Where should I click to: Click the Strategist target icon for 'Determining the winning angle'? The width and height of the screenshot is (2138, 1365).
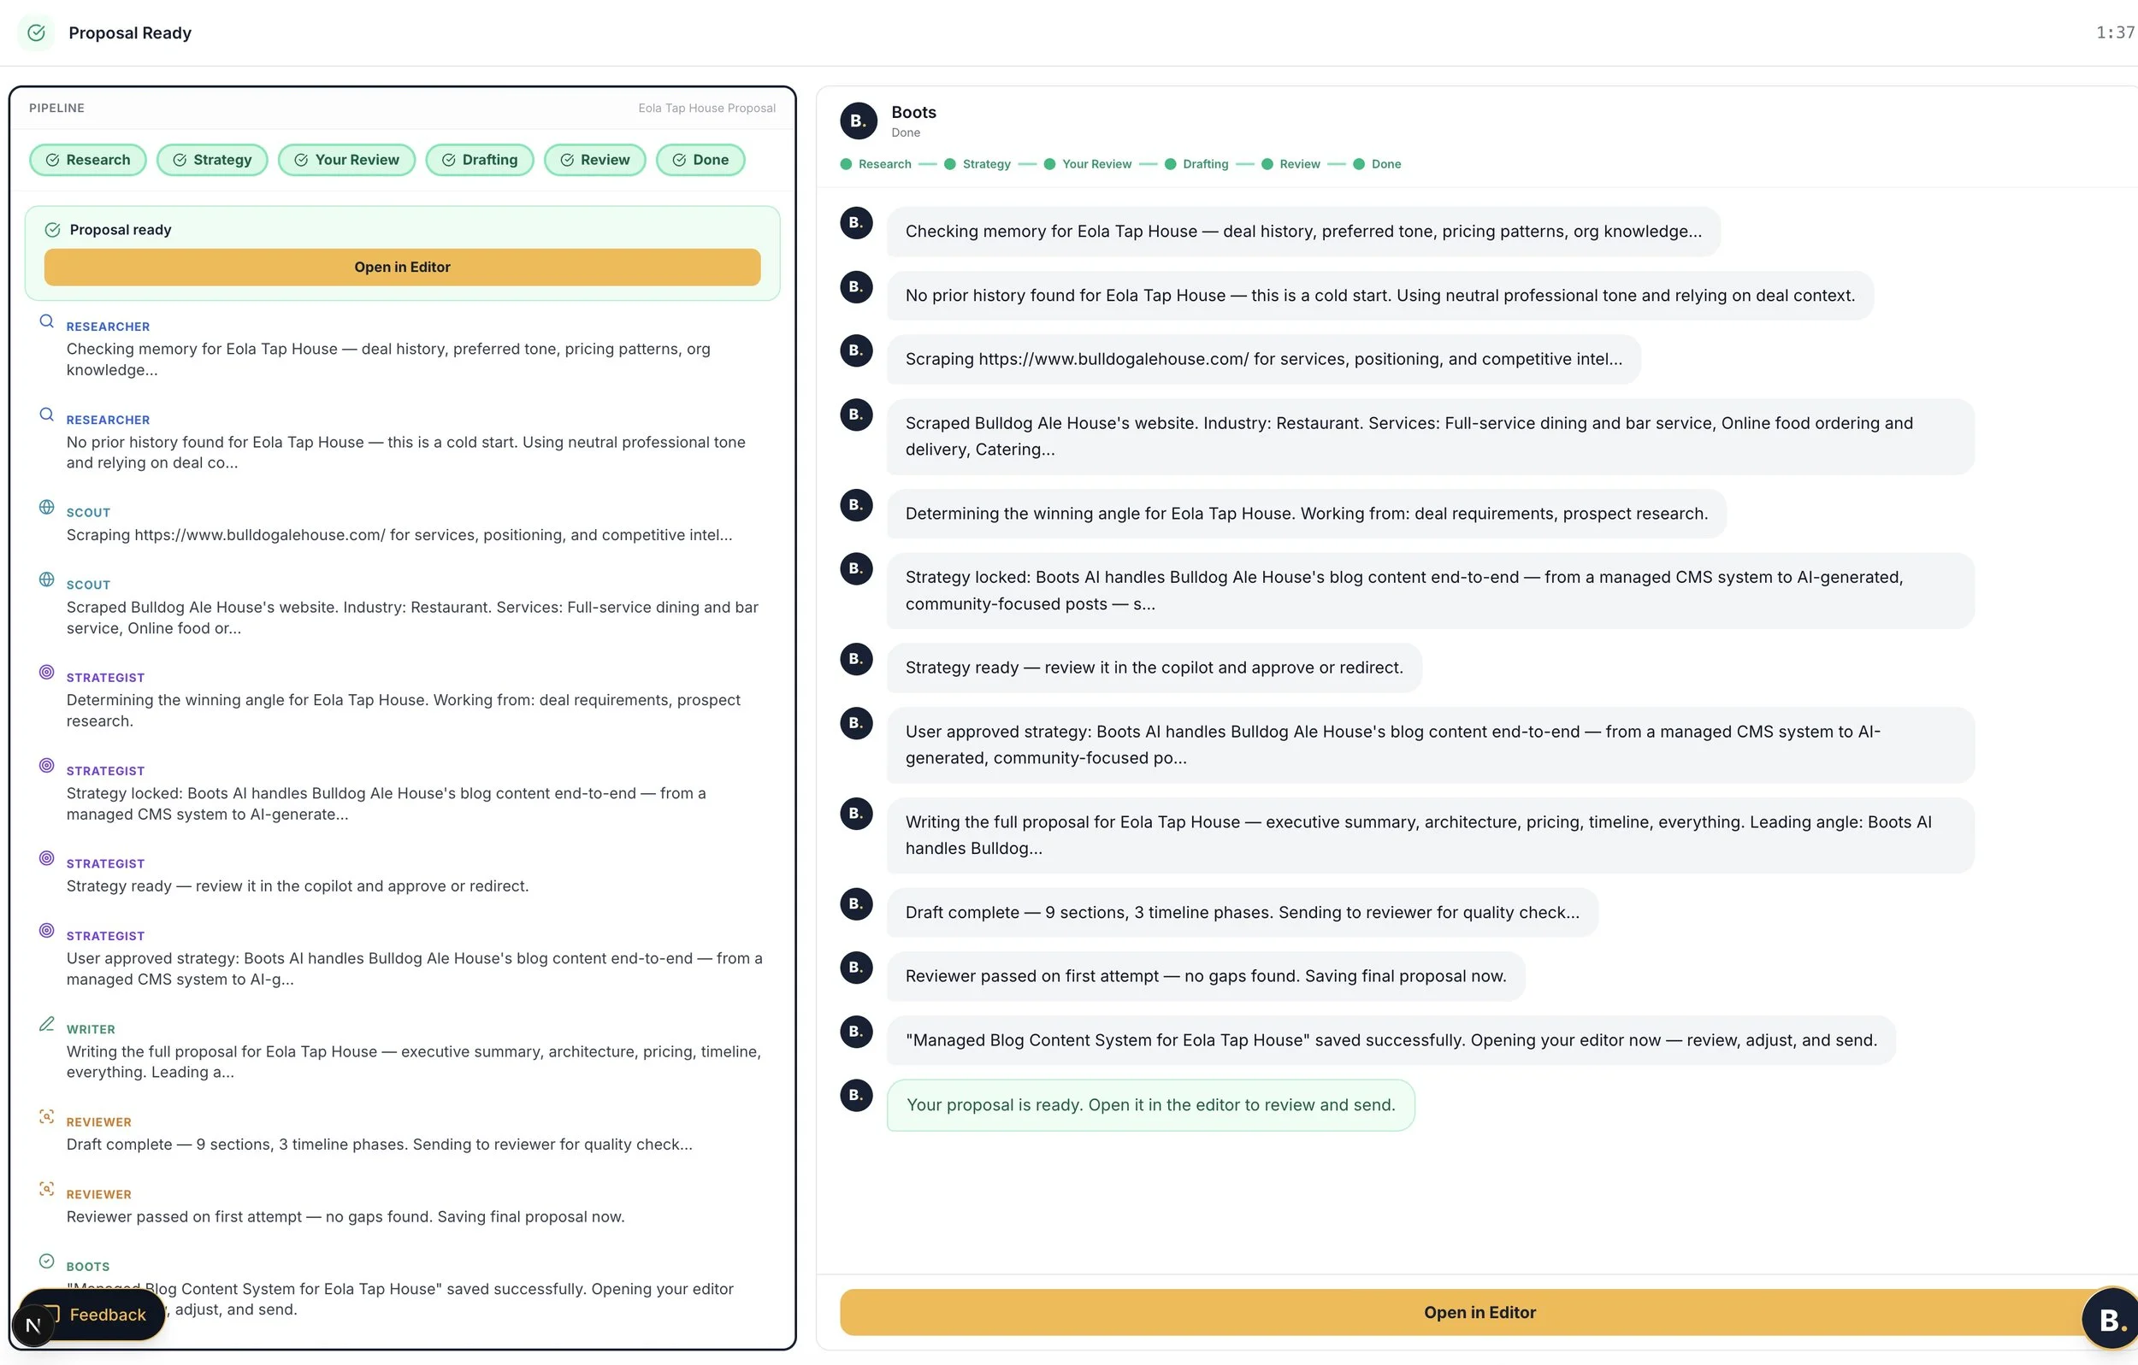[x=47, y=672]
